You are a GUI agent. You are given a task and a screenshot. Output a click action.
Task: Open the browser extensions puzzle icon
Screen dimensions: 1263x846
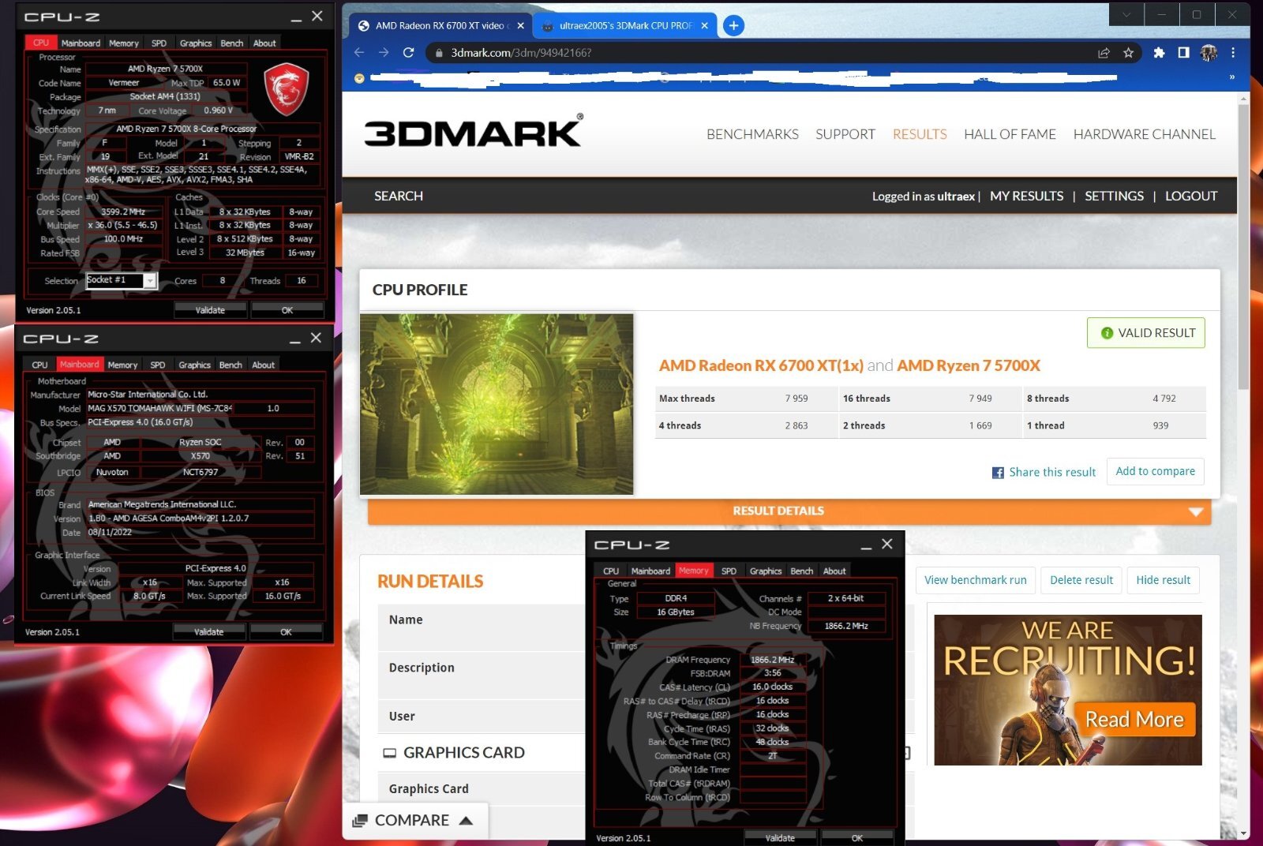pos(1159,53)
